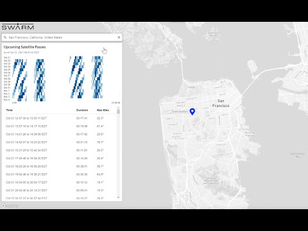Sort by the Time column header
Screen dimensions: 308x231
(9, 110)
